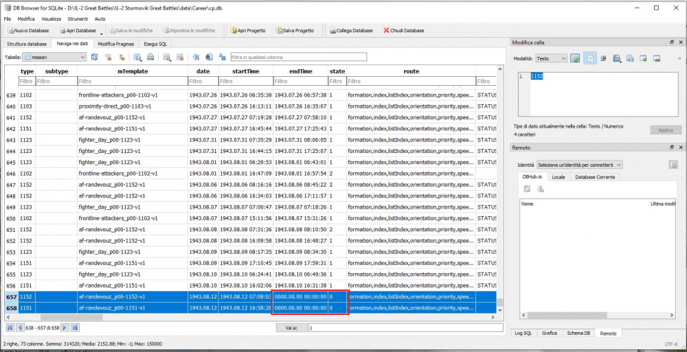Click the Nuovo Database button

pos(28,31)
